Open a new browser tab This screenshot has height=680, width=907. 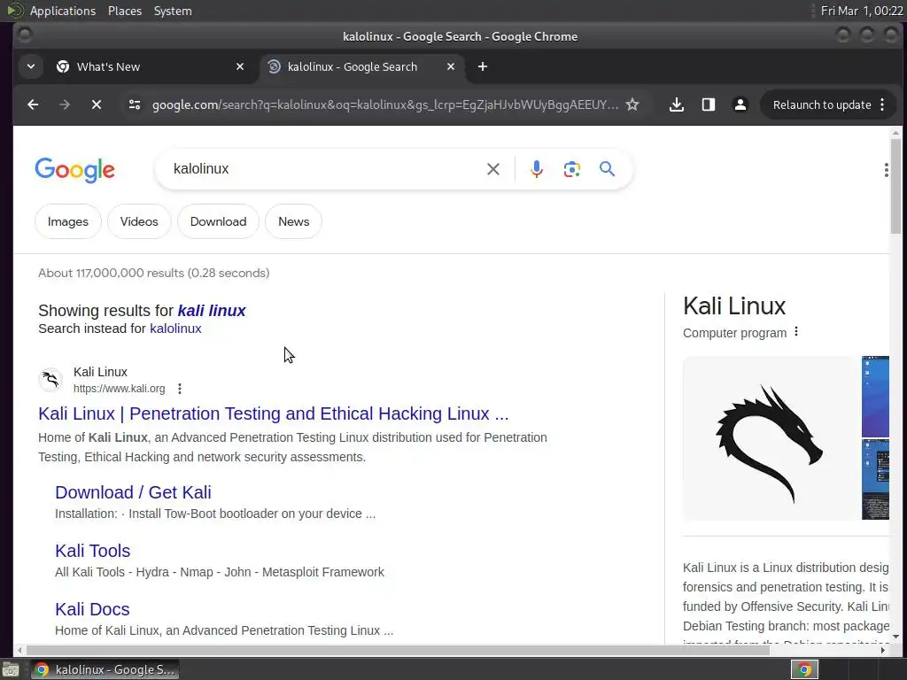pos(483,66)
